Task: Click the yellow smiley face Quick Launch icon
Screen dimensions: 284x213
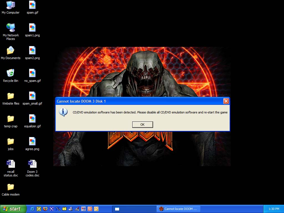Action: tap(64, 209)
